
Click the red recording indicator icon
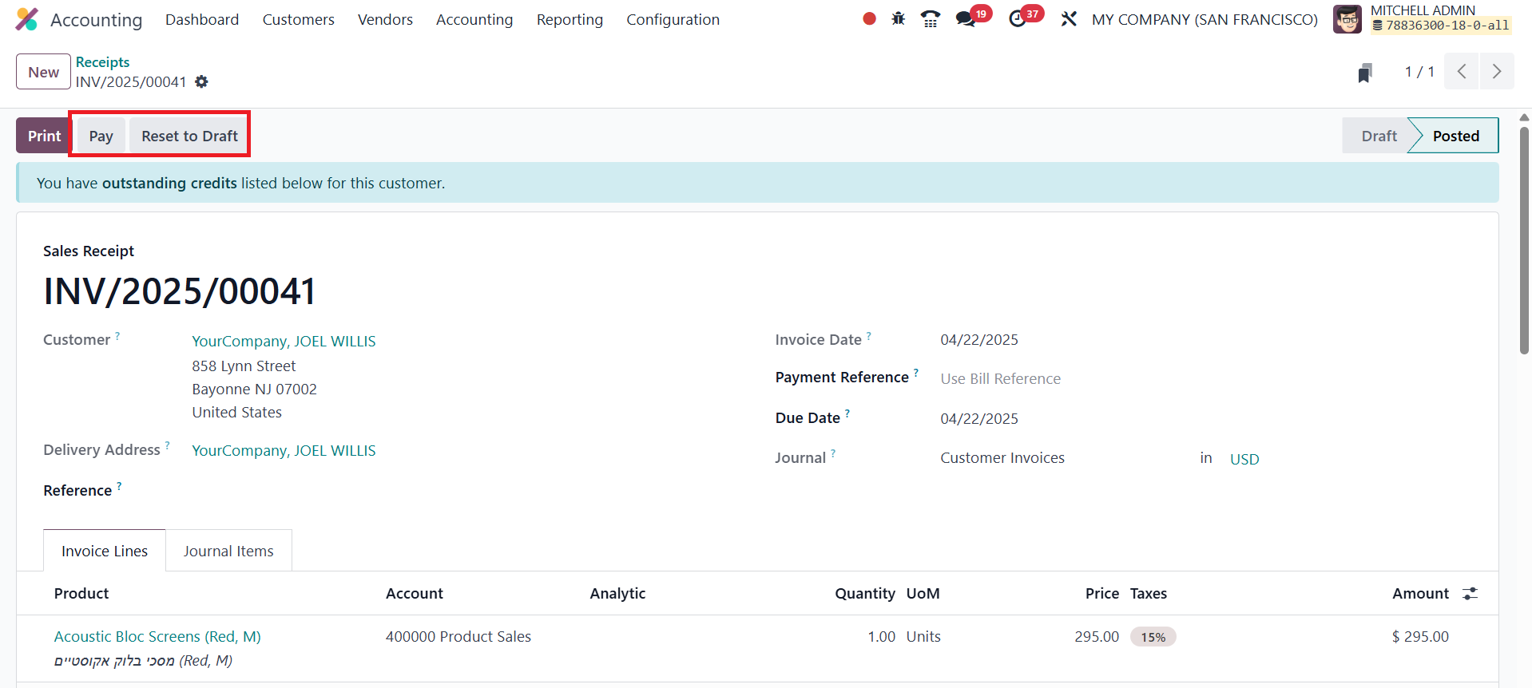click(869, 19)
